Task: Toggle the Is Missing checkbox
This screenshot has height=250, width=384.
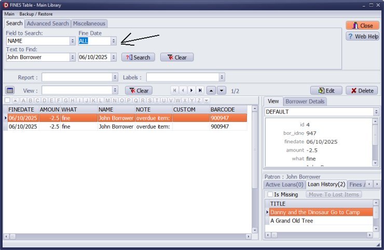Action: point(270,195)
